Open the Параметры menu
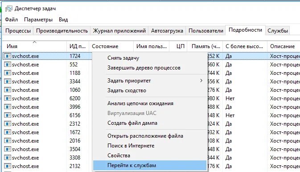Image resolution: width=300 pixels, height=172 pixels. (x=38, y=20)
